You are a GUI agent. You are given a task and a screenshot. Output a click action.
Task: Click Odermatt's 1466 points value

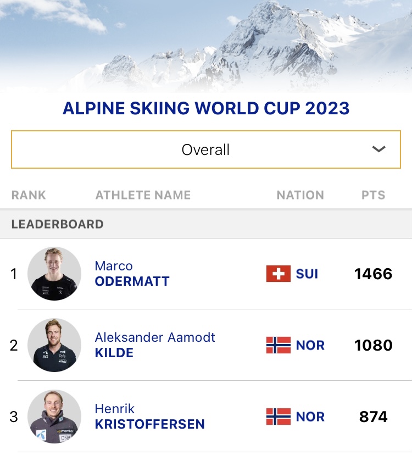(x=373, y=274)
